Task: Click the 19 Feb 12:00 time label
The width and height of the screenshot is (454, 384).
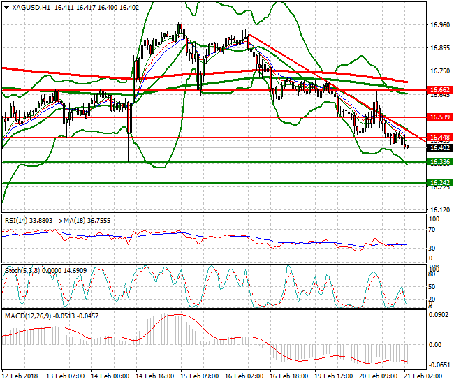Action: click(x=334, y=376)
